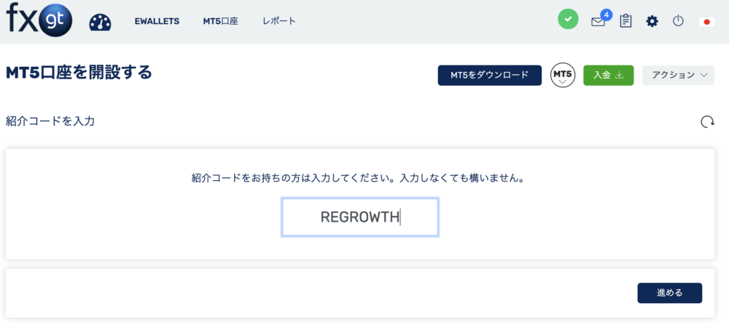This screenshot has width=729, height=330.
Task: Click the FXGT logo
Action: (39, 20)
